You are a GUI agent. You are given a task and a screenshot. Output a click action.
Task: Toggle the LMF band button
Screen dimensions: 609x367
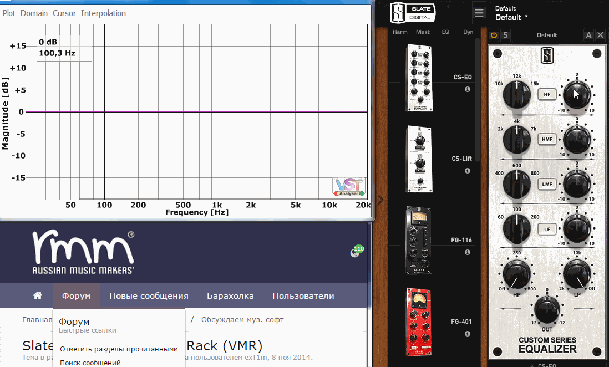point(547,185)
